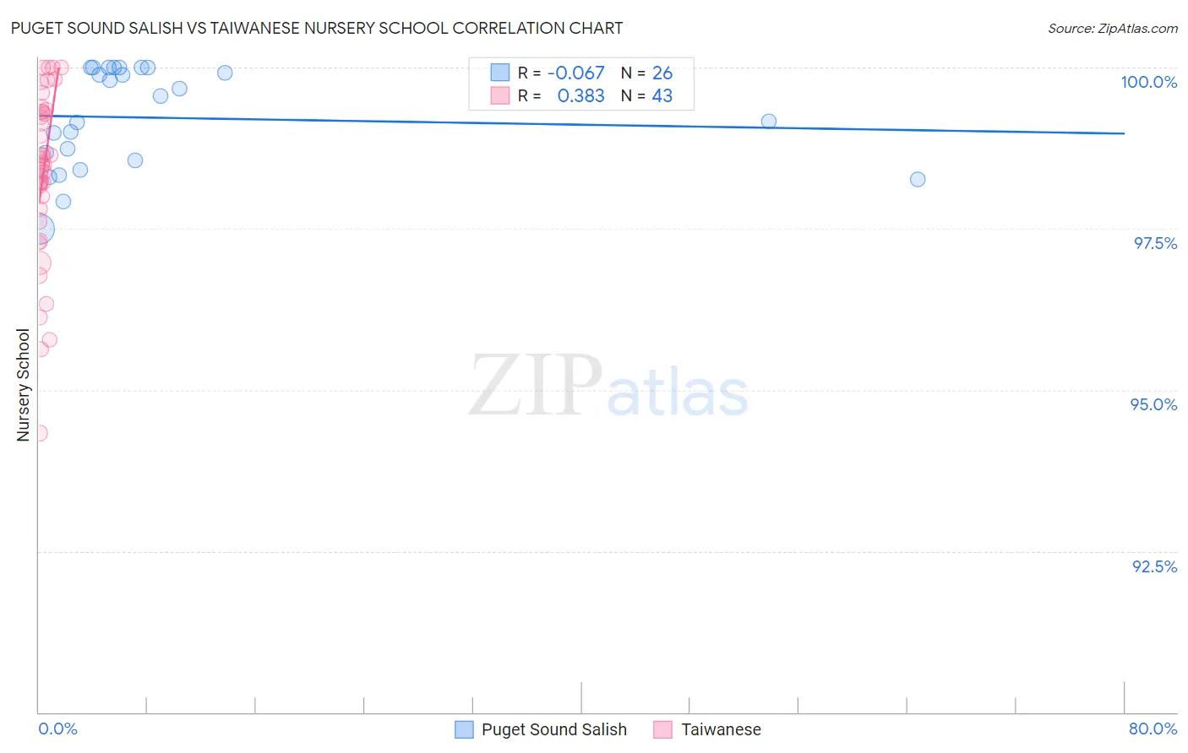Click the R = -0.067 correlation value
The image size is (1188, 753).
[561, 73]
